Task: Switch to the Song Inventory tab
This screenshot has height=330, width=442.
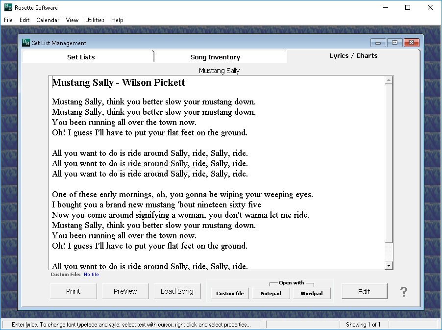Action: coord(221,57)
